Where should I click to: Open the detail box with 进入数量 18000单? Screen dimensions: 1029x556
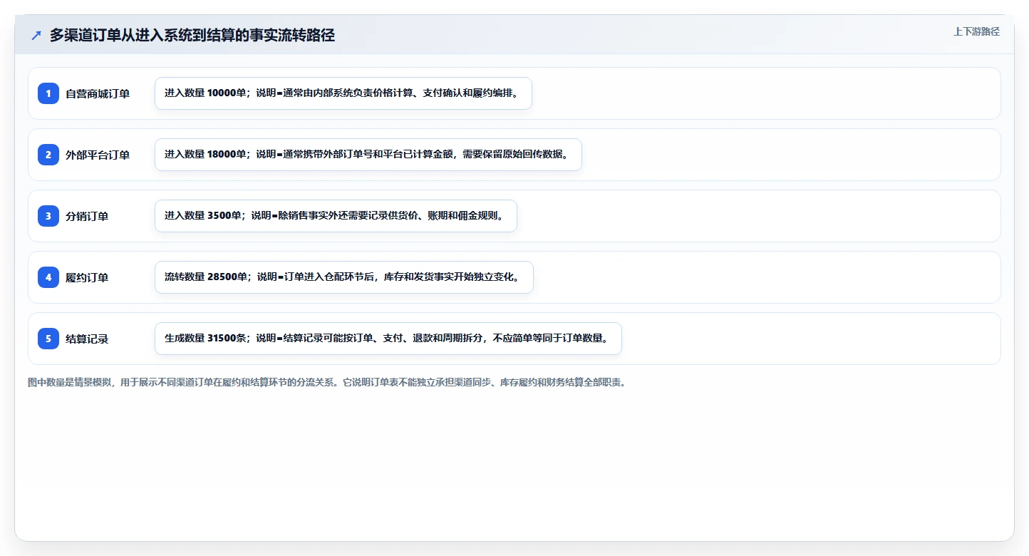coord(368,155)
